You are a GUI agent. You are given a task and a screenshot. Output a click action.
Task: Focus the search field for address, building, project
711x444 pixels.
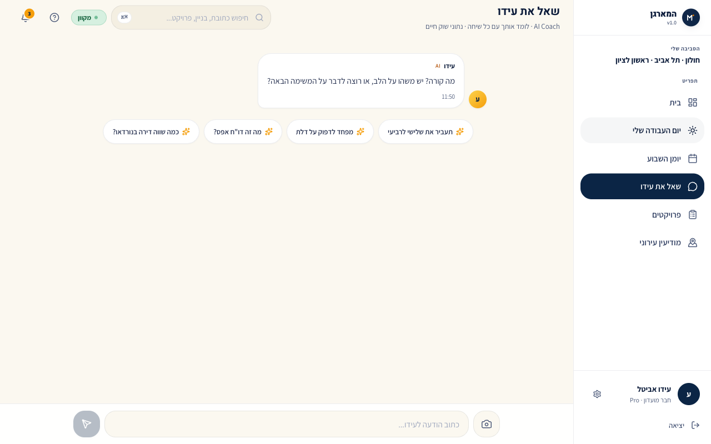coord(191,17)
